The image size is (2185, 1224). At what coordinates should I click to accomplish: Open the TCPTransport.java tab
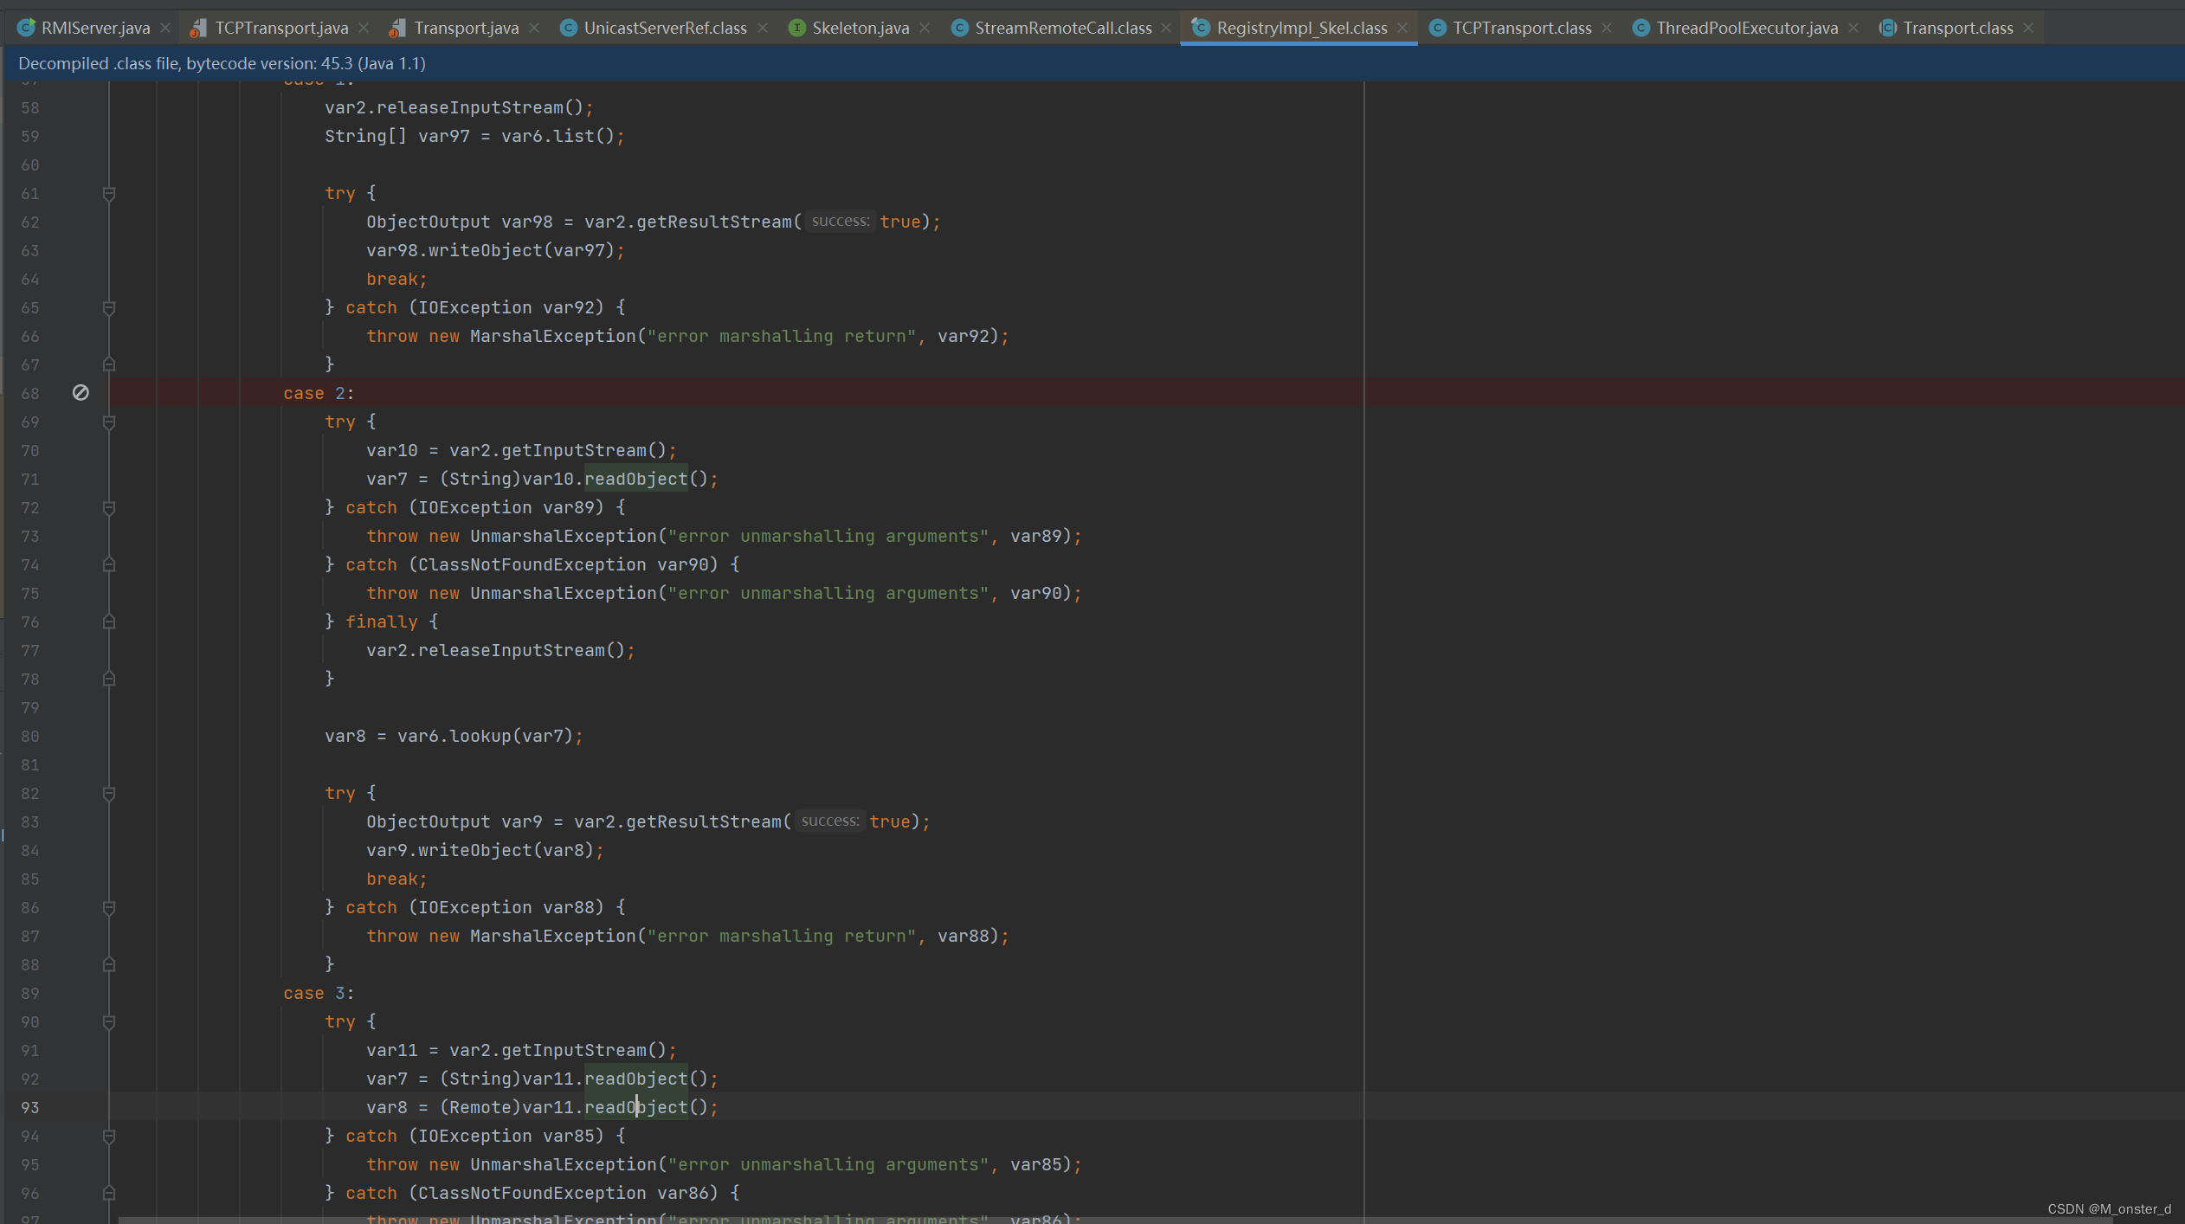tap(281, 28)
